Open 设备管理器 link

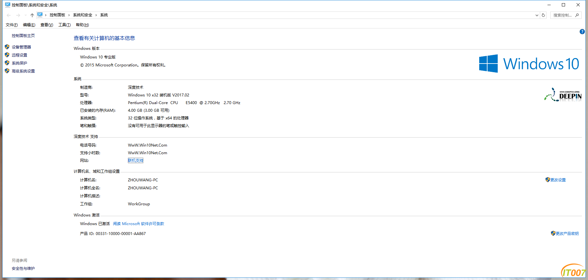click(21, 47)
